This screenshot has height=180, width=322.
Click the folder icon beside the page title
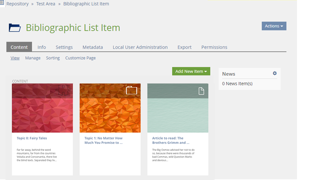click(x=15, y=28)
